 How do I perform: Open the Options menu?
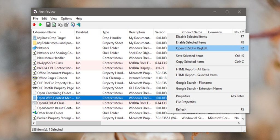[66, 19]
